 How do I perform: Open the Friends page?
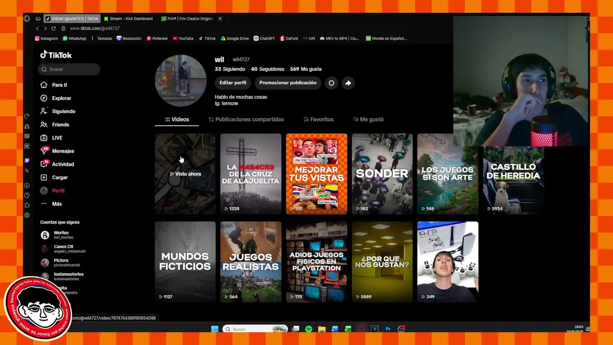point(55,125)
